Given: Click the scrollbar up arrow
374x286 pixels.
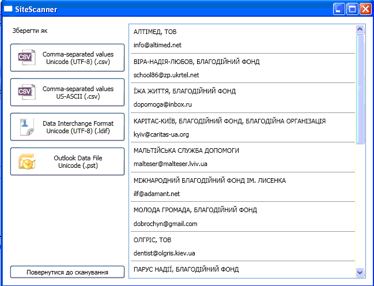Looking at the screenshot, I should coord(360,29).
